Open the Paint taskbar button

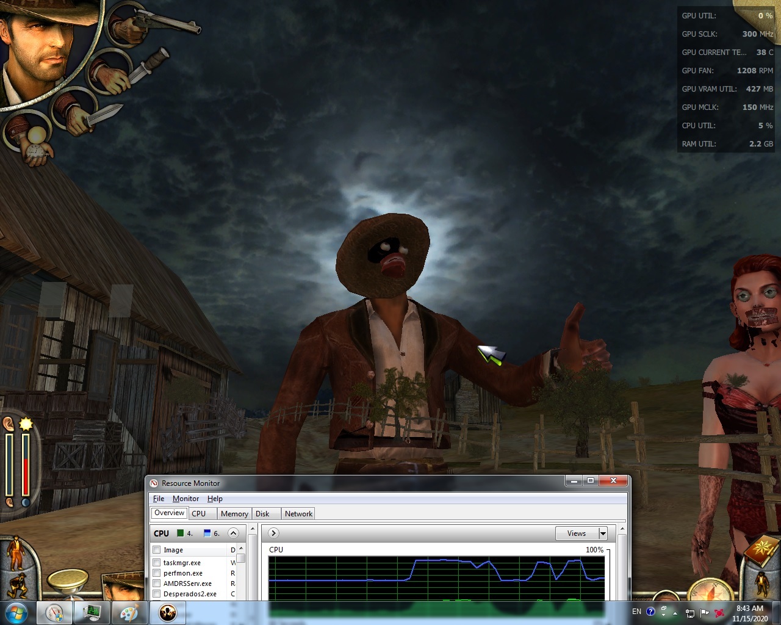pos(129,613)
